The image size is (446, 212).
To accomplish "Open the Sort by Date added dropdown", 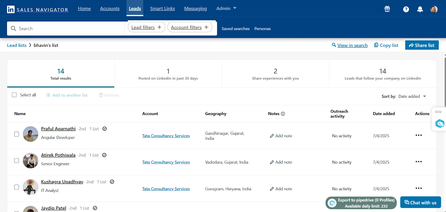I will pyautogui.click(x=412, y=96).
